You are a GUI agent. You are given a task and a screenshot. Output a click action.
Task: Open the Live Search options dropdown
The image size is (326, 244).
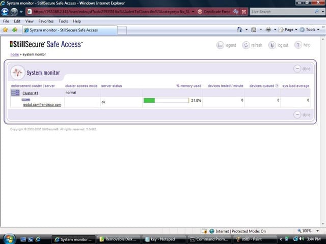[x=322, y=12]
